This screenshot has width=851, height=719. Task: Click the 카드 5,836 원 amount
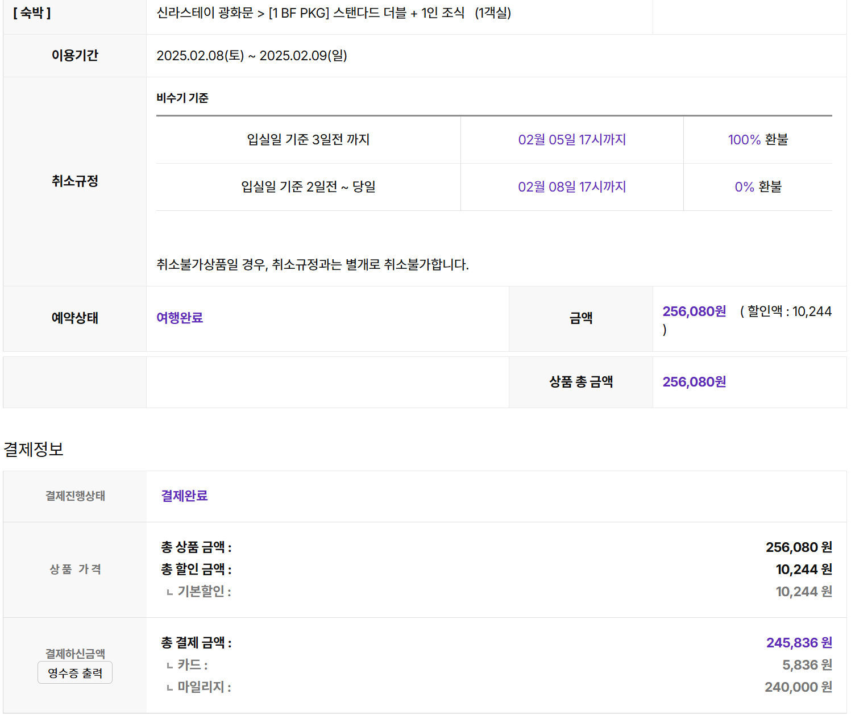tap(807, 665)
